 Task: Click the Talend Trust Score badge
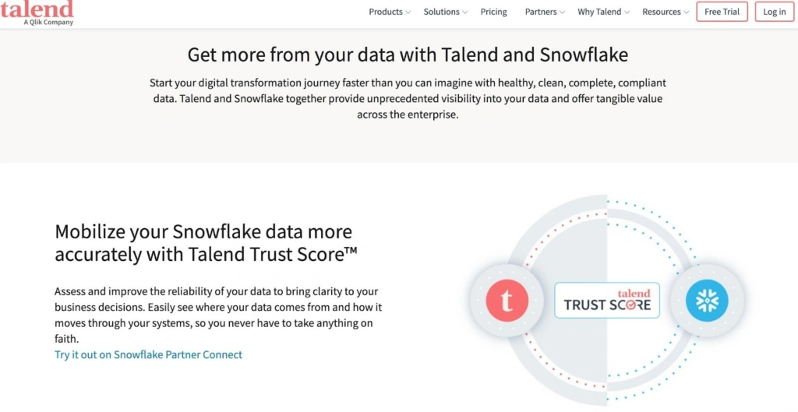(607, 301)
